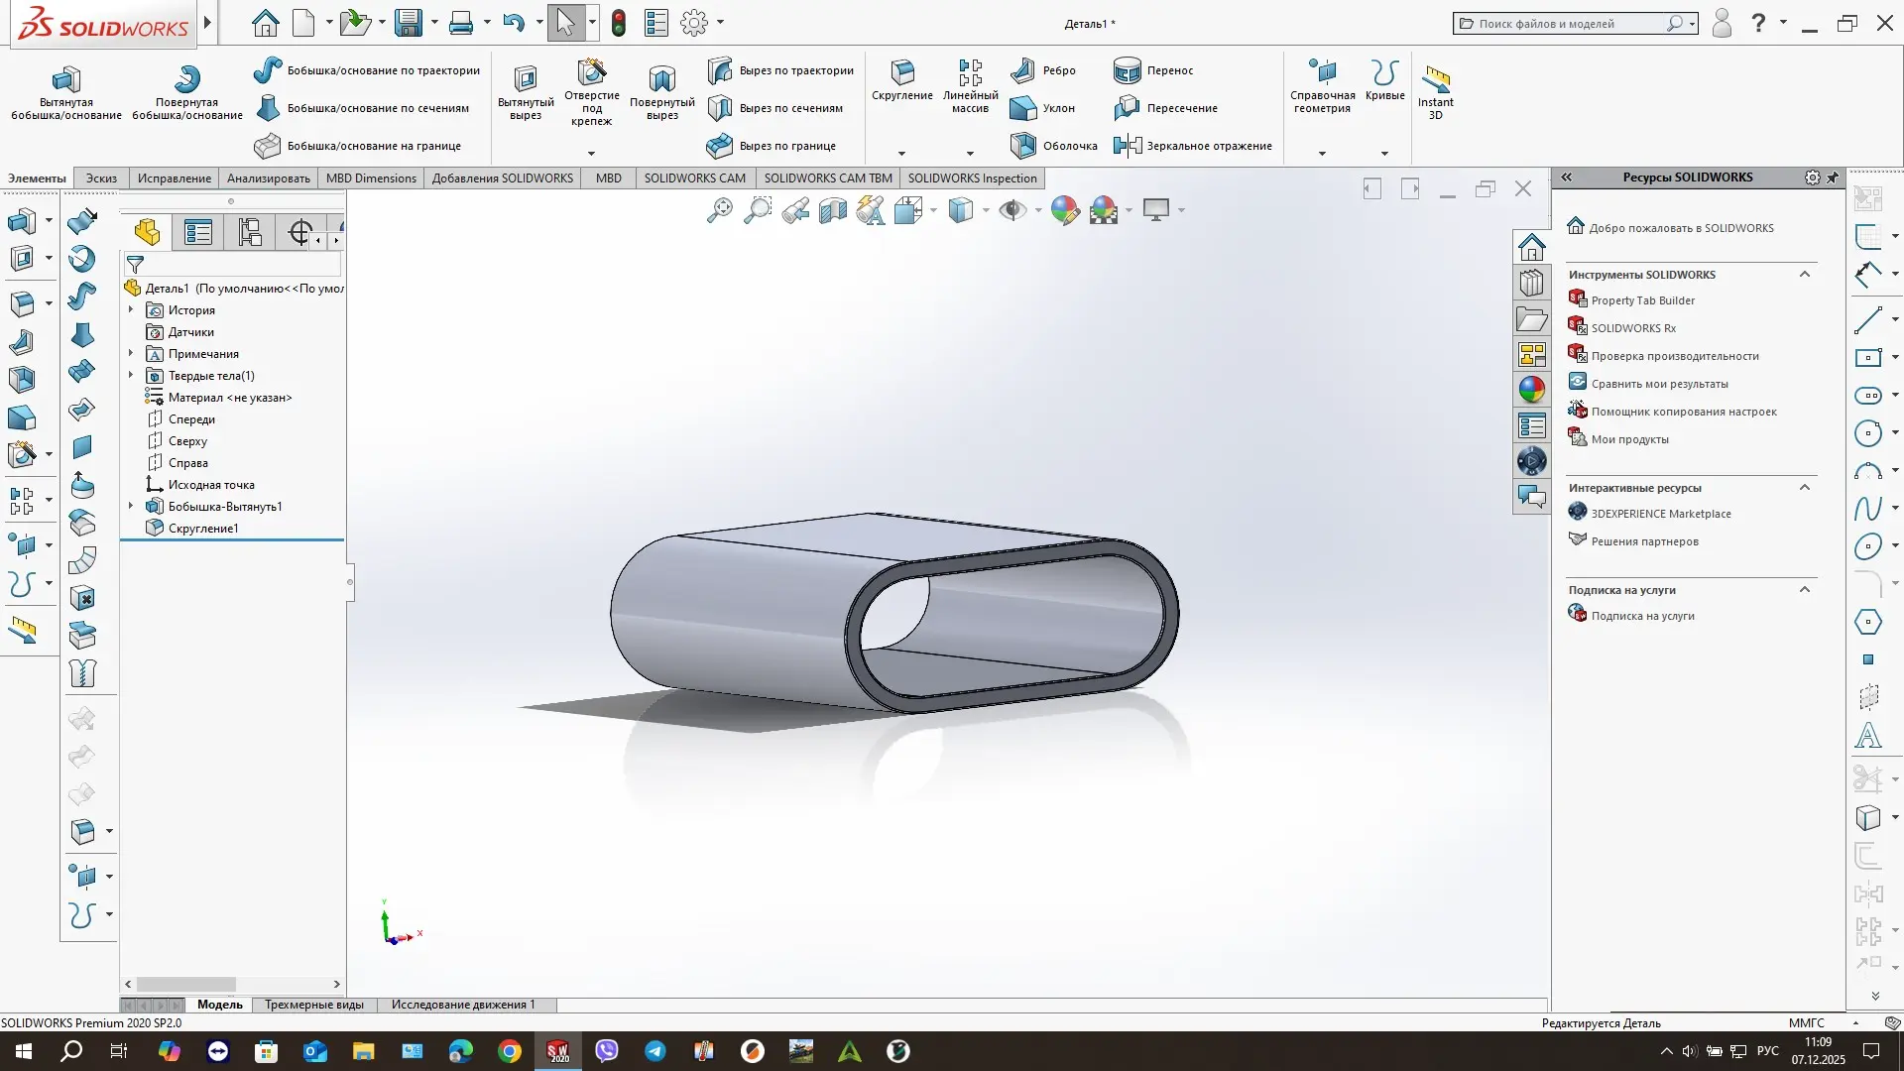Select the Скругление fillet tool in ribbon

click(x=902, y=80)
